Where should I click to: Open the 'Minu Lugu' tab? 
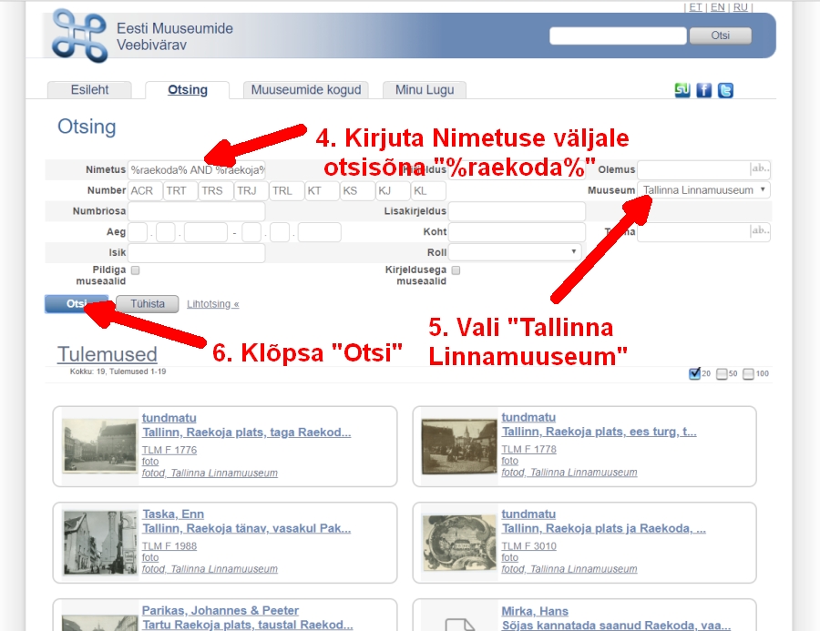tap(425, 90)
